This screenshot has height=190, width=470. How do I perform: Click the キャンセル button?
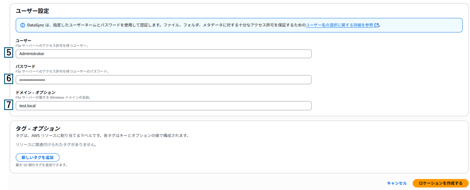(397, 183)
